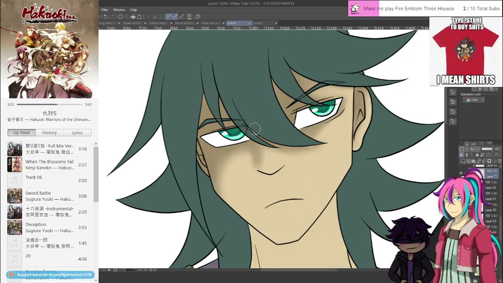Viewport: 503px width, 283px height.
Task: Click the red shirt store advertisement
Action: [x=466, y=51]
